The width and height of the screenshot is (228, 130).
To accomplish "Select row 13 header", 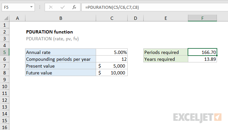I will pos(5,107).
